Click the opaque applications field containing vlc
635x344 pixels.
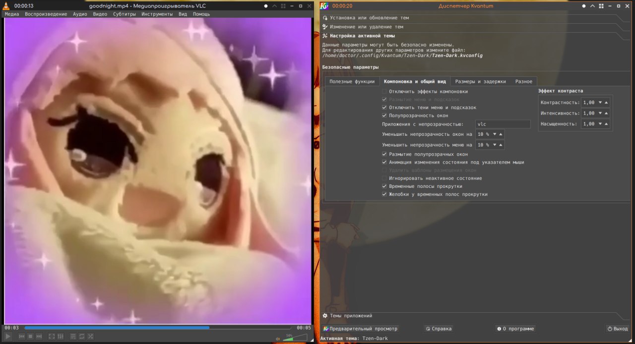503,124
